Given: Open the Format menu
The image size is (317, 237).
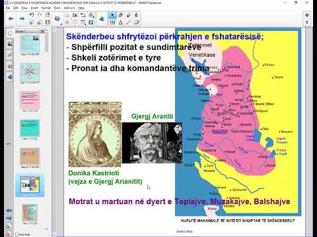Looking at the screenshot, I should coord(46,8).
